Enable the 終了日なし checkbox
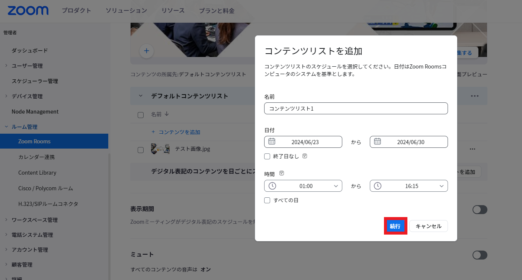 click(x=267, y=156)
